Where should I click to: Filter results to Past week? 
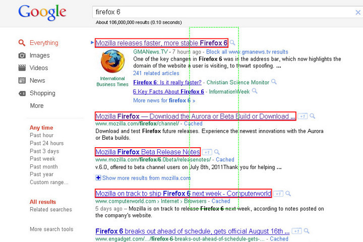(x=42, y=159)
